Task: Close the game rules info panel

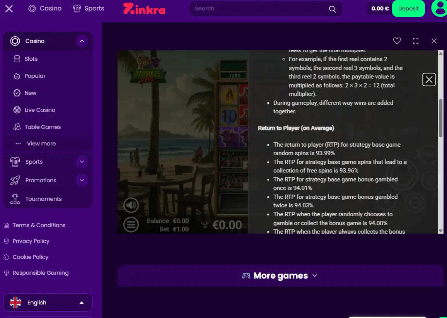Action: pyautogui.click(x=429, y=79)
